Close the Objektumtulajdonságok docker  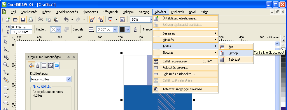[74, 57]
